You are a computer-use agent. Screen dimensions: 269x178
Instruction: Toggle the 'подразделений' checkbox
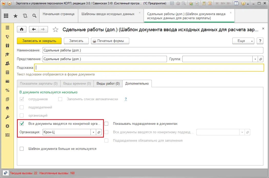22,107
